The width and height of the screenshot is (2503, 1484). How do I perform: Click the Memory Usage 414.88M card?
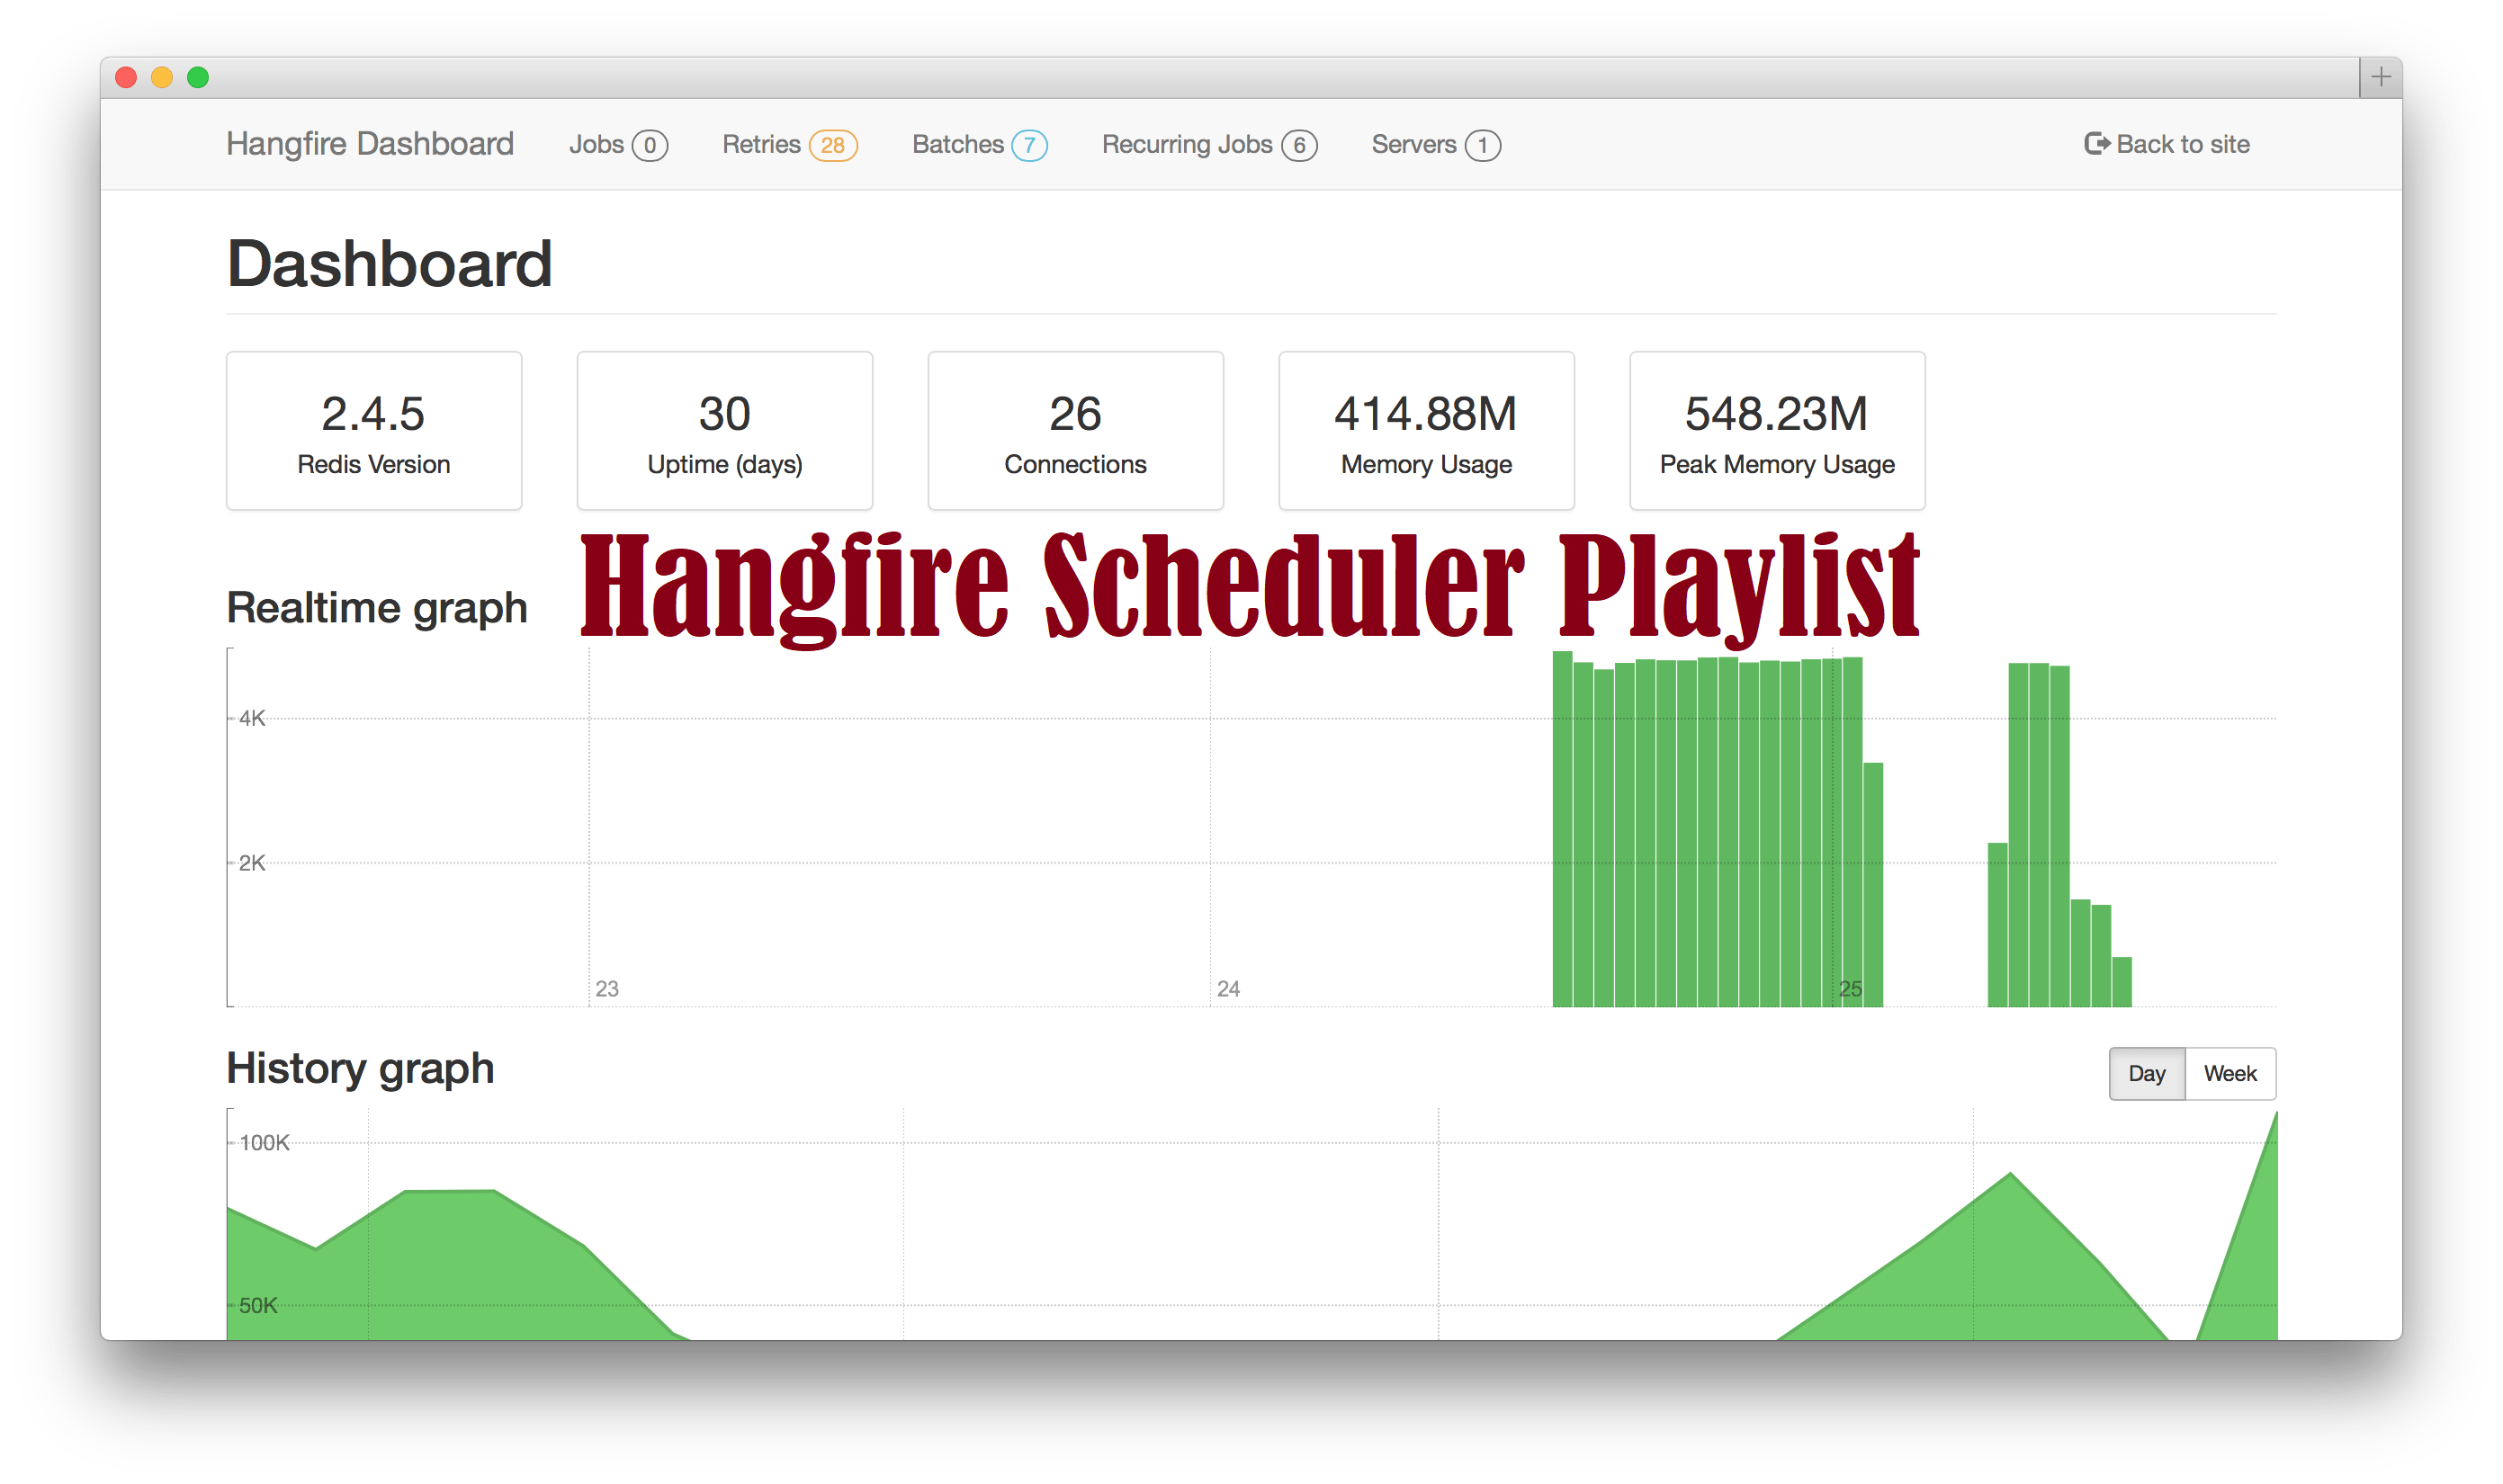1427,431
